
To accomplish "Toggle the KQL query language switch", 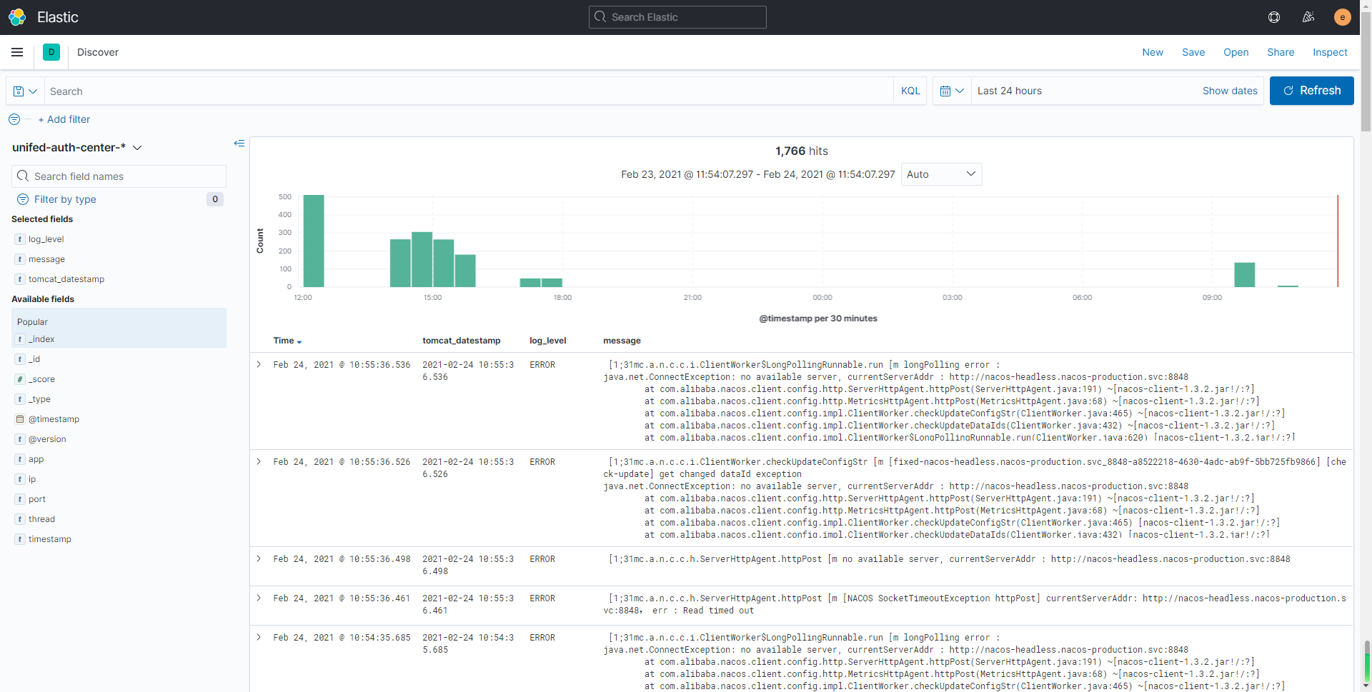I will tap(910, 91).
